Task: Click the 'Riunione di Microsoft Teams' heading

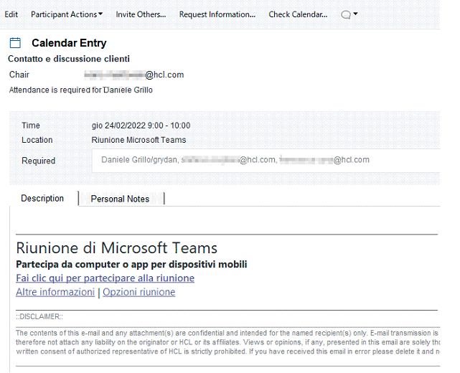Action: click(x=116, y=248)
